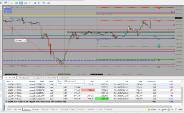184x113 pixels.
Task: Click the sell deal icon for ticket 303053379
Action: [6, 96]
